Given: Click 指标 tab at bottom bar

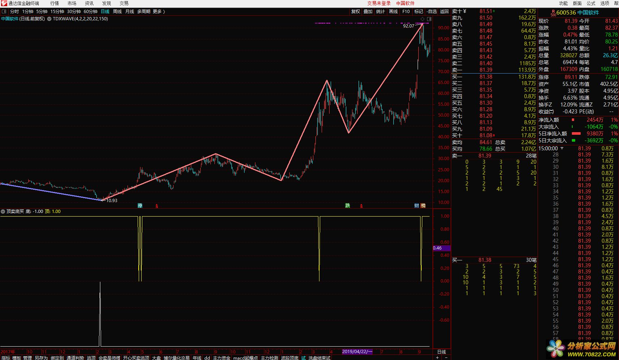Looking at the screenshot, I should (5, 358).
